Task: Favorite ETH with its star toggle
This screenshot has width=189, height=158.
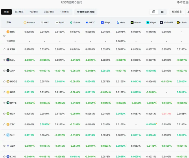Action: pyautogui.click(x=4, y=49)
